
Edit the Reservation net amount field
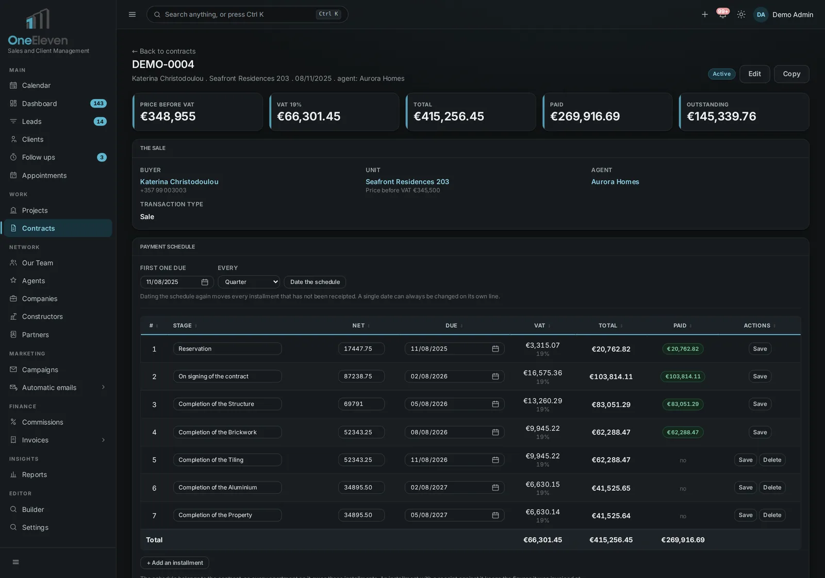click(361, 349)
